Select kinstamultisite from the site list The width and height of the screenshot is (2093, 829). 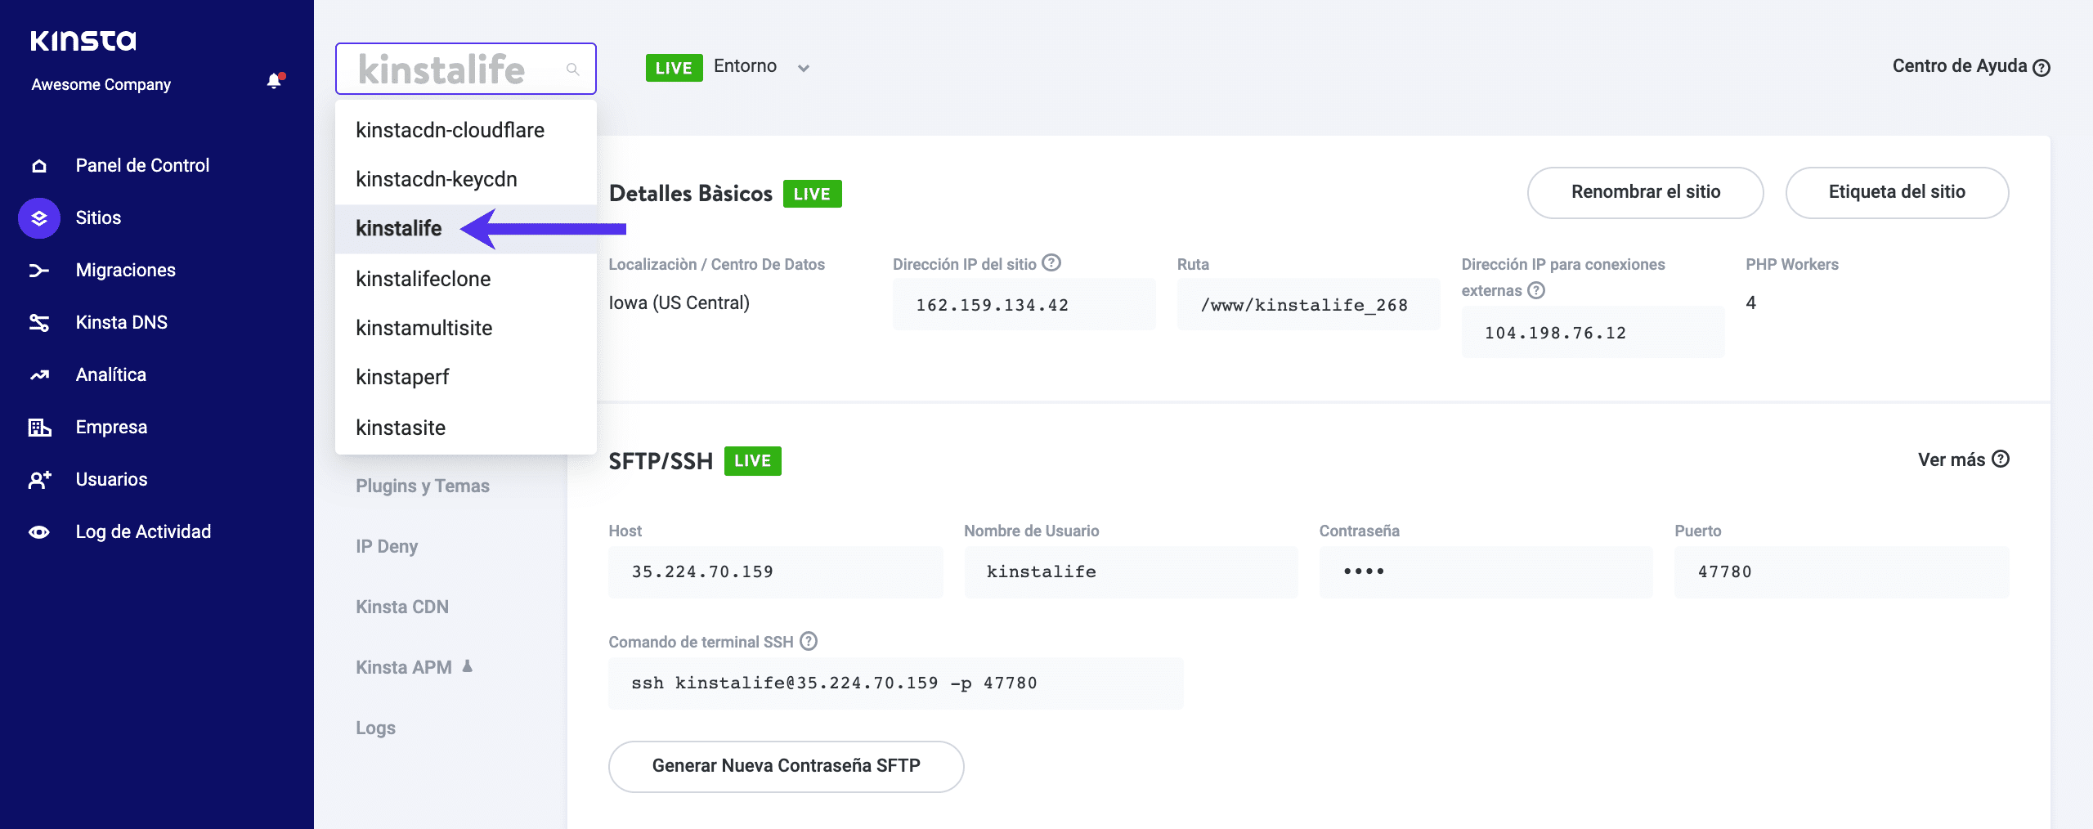click(424, 328)
